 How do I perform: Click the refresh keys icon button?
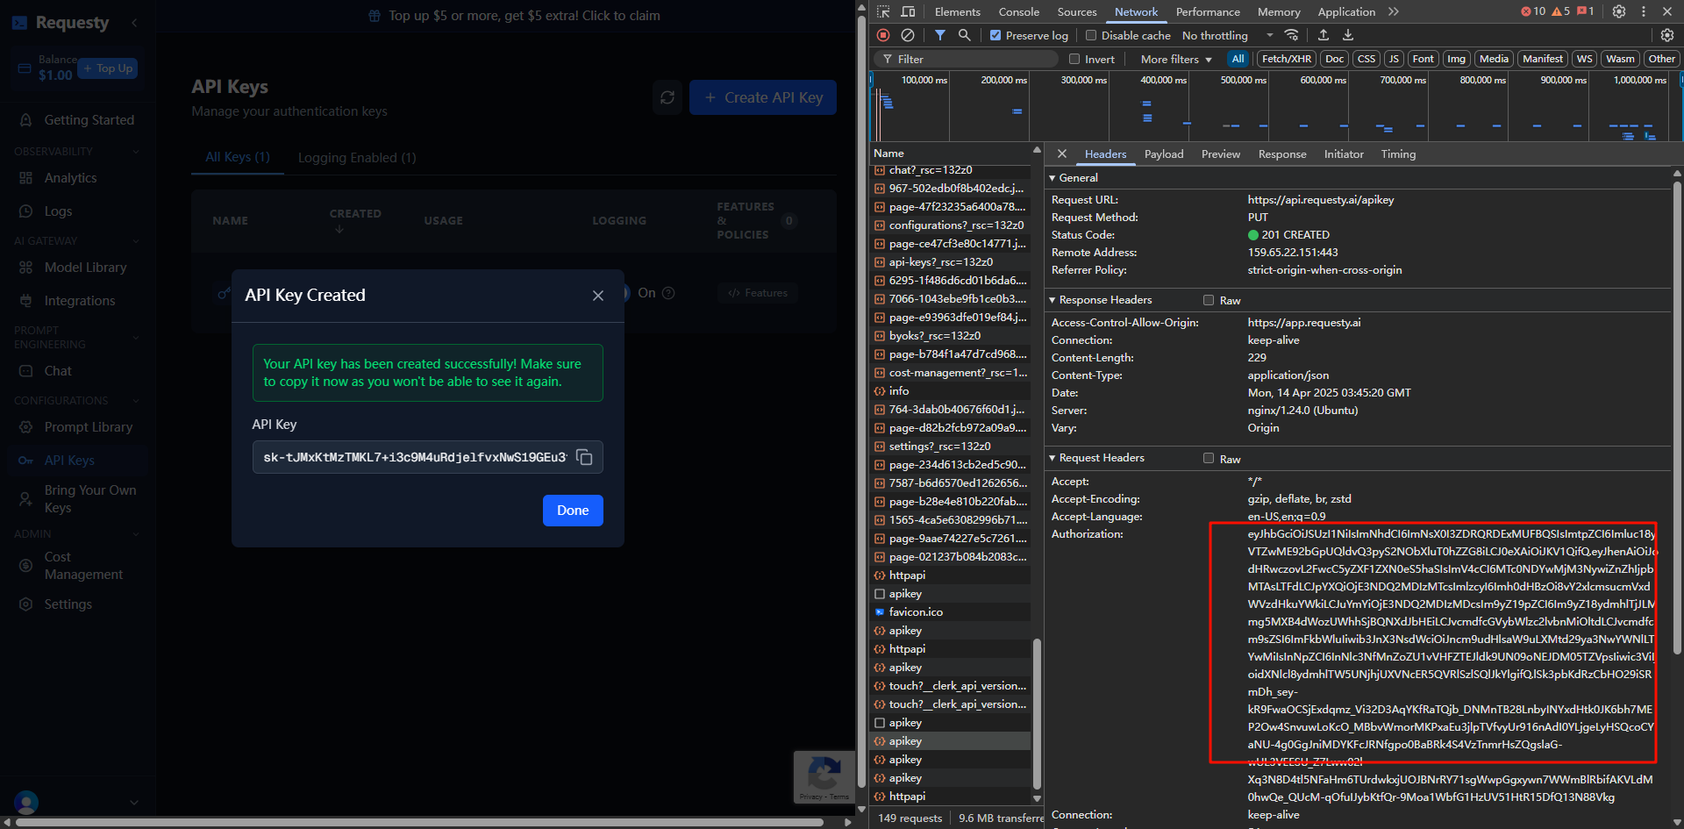667,97
